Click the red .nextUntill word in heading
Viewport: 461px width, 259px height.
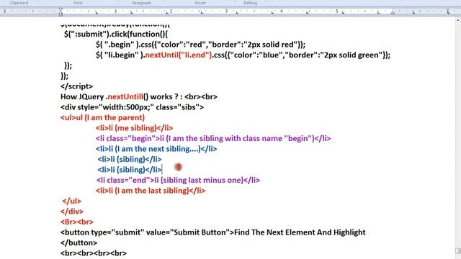tap(125, 96)
